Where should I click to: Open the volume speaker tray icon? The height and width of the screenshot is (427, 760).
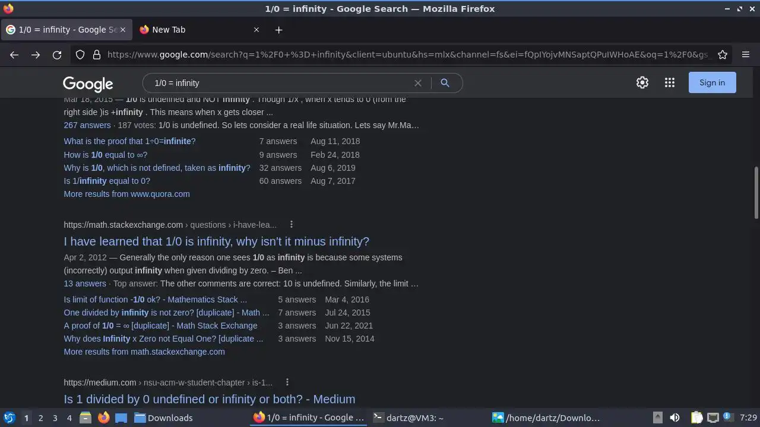(674, 418)
